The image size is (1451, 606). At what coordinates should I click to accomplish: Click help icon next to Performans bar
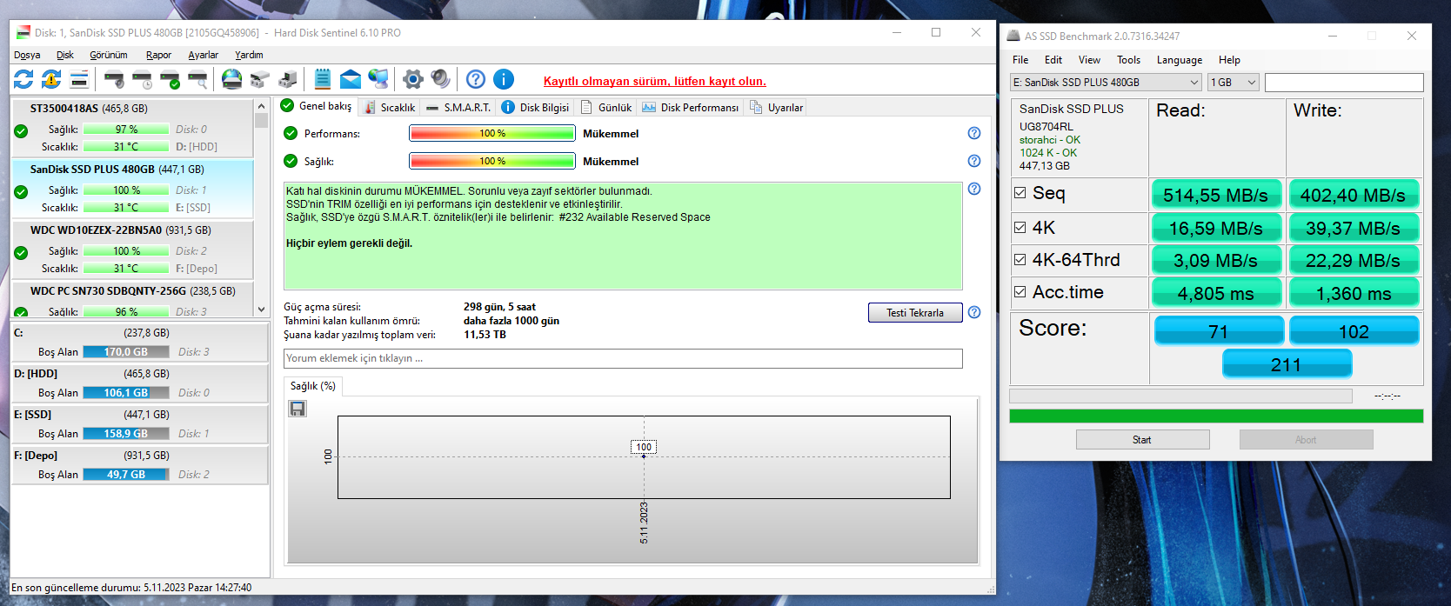click(x=974, y=133)
